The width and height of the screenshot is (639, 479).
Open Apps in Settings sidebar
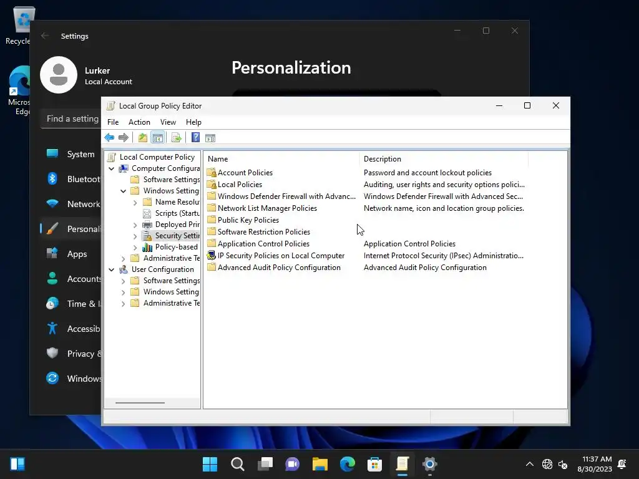tap(70, 254)
